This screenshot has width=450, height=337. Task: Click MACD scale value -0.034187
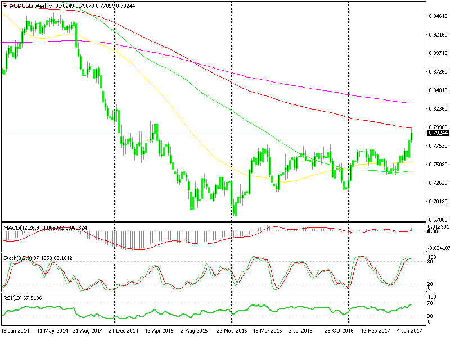[x=439, y=248]
